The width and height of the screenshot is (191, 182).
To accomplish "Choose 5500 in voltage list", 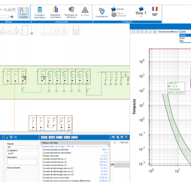I will pyautogui.click(x=185, y=38).
